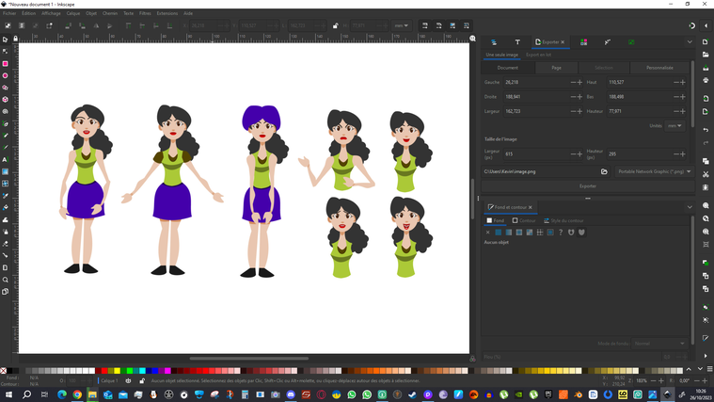Viewport: 714px width, 402px height.
Task: Click the Print icon in right command bar
Action: (706, 80)
